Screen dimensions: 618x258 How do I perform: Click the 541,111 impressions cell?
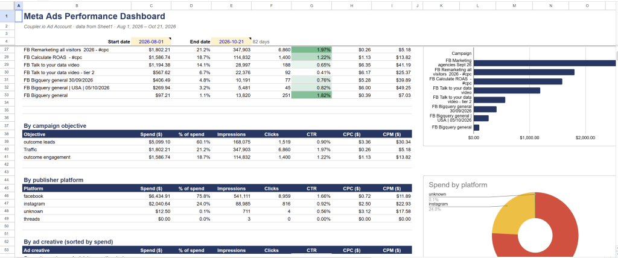click(231, 196)
